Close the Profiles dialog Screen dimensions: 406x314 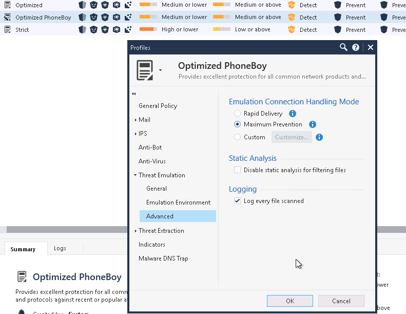pyautogui.click(x=371, y=47)
